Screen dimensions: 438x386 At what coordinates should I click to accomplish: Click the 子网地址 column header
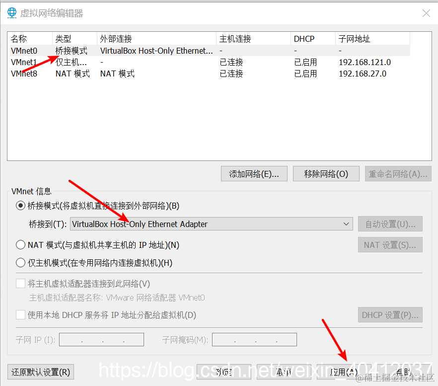click(x=372, y=39)
